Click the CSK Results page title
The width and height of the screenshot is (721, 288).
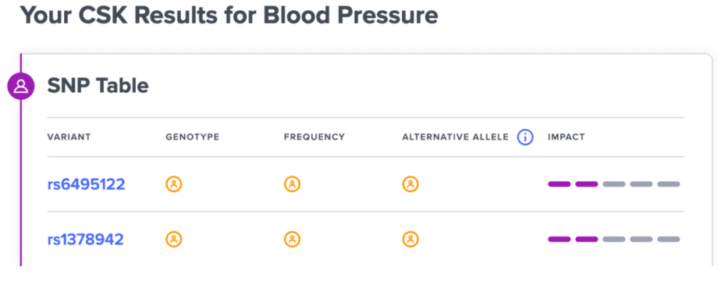point(229,16)
